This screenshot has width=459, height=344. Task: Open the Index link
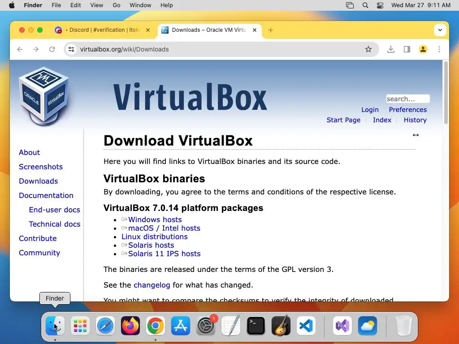tap(382, 120)
